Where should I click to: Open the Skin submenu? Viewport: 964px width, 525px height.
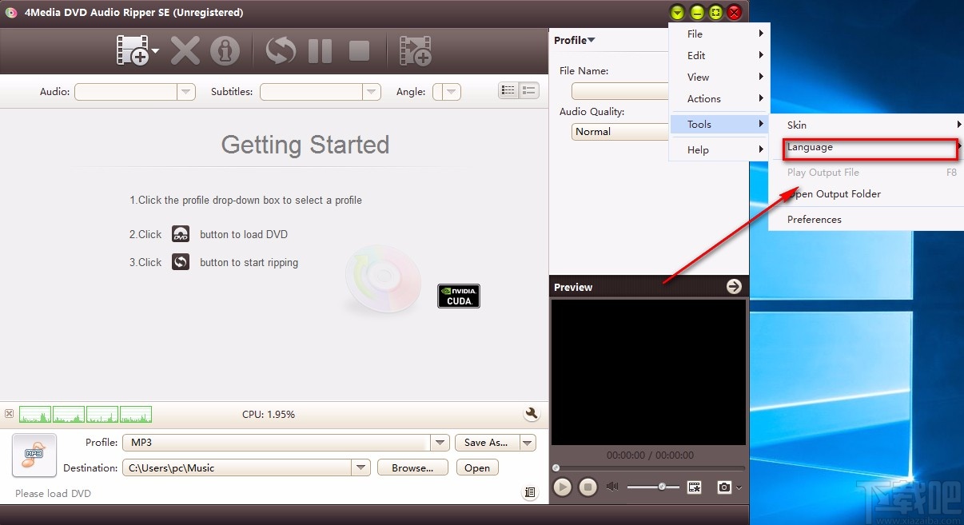pos(866,125)
